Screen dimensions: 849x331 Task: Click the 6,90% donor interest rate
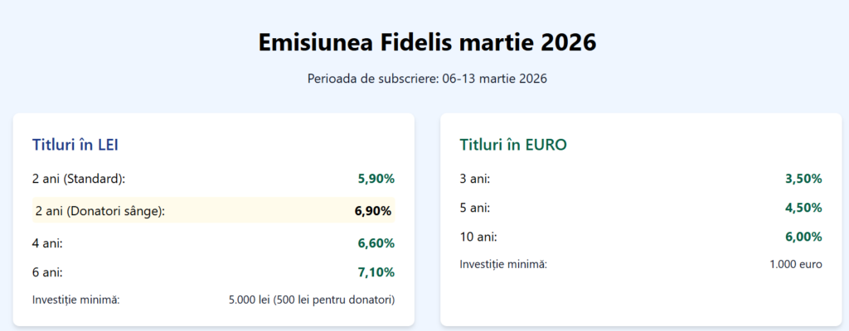(372, 211)
